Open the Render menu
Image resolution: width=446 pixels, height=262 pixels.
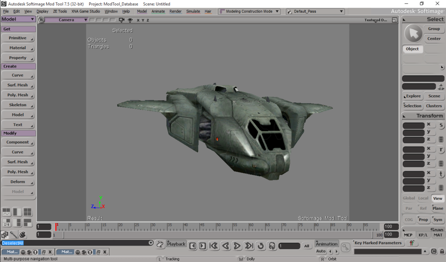point(175,11)
